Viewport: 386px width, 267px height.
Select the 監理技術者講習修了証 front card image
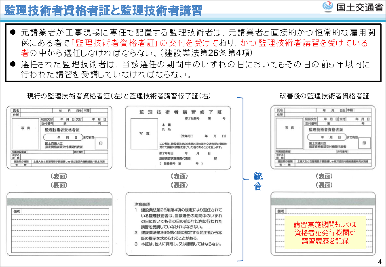click(x=178, y=138)
